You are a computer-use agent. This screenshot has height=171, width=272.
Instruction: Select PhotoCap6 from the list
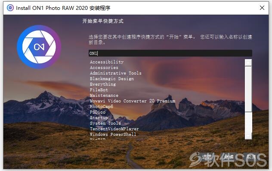(101, 107)
